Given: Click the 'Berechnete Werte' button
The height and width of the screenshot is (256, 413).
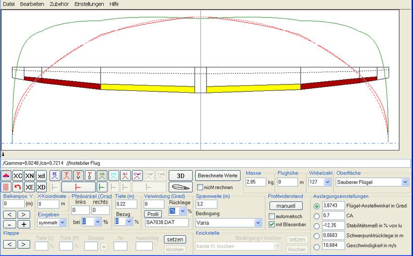Looking at the screenshot, I should (x=218, y=176).
